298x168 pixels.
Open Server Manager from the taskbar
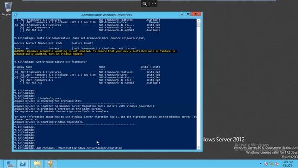(9, 164)
